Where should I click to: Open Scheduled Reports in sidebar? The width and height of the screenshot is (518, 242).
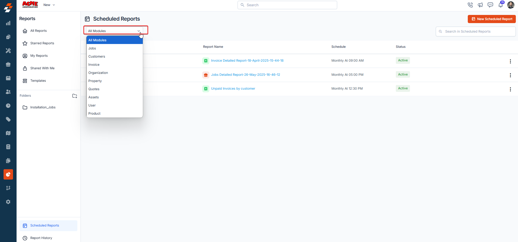point(48,225)
